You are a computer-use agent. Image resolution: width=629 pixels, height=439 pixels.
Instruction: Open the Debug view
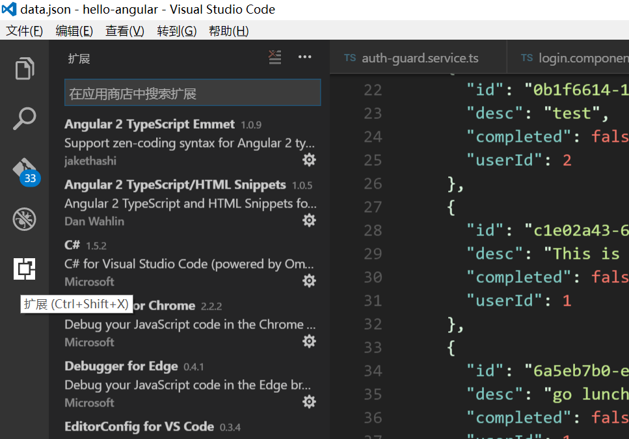(25, 219)
